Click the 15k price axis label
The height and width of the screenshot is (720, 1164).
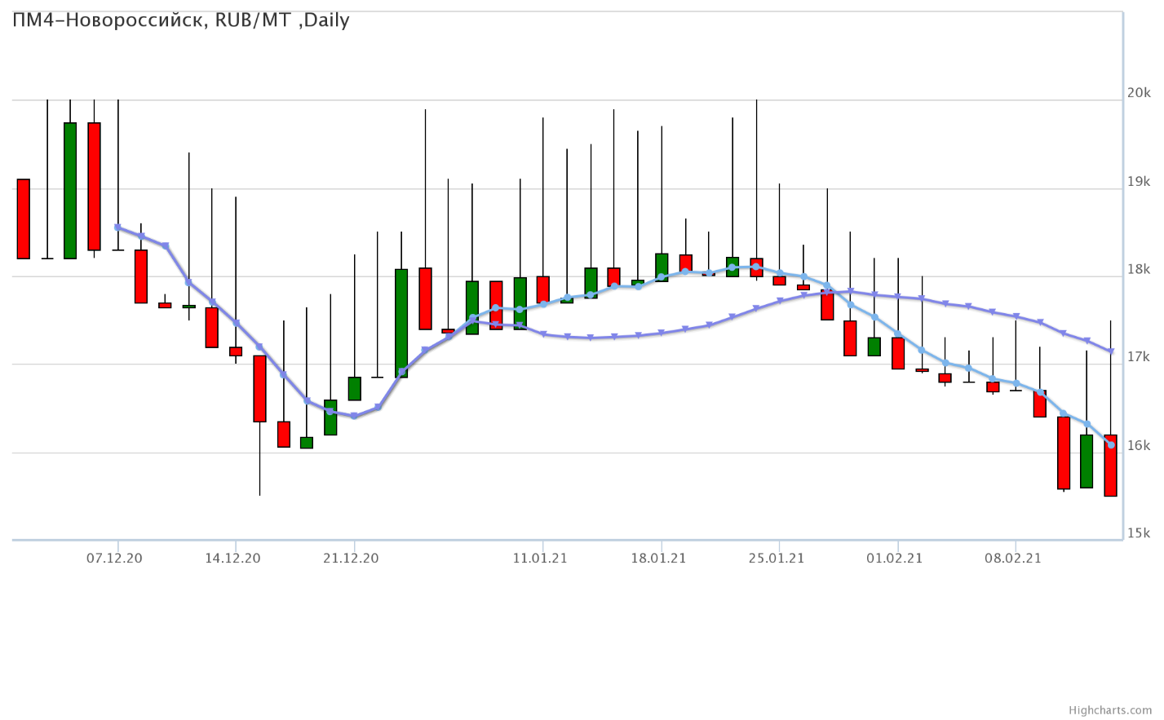[x=1138, y=533]
